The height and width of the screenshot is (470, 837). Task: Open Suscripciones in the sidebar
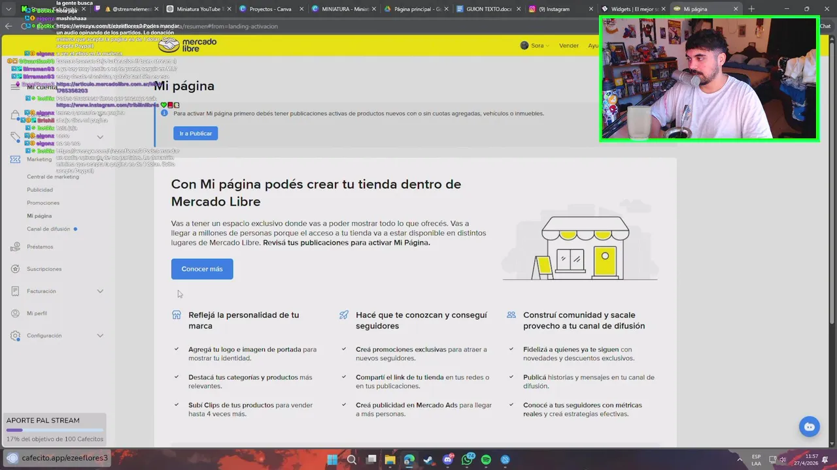pyautogui.click(x=44, y=269)
